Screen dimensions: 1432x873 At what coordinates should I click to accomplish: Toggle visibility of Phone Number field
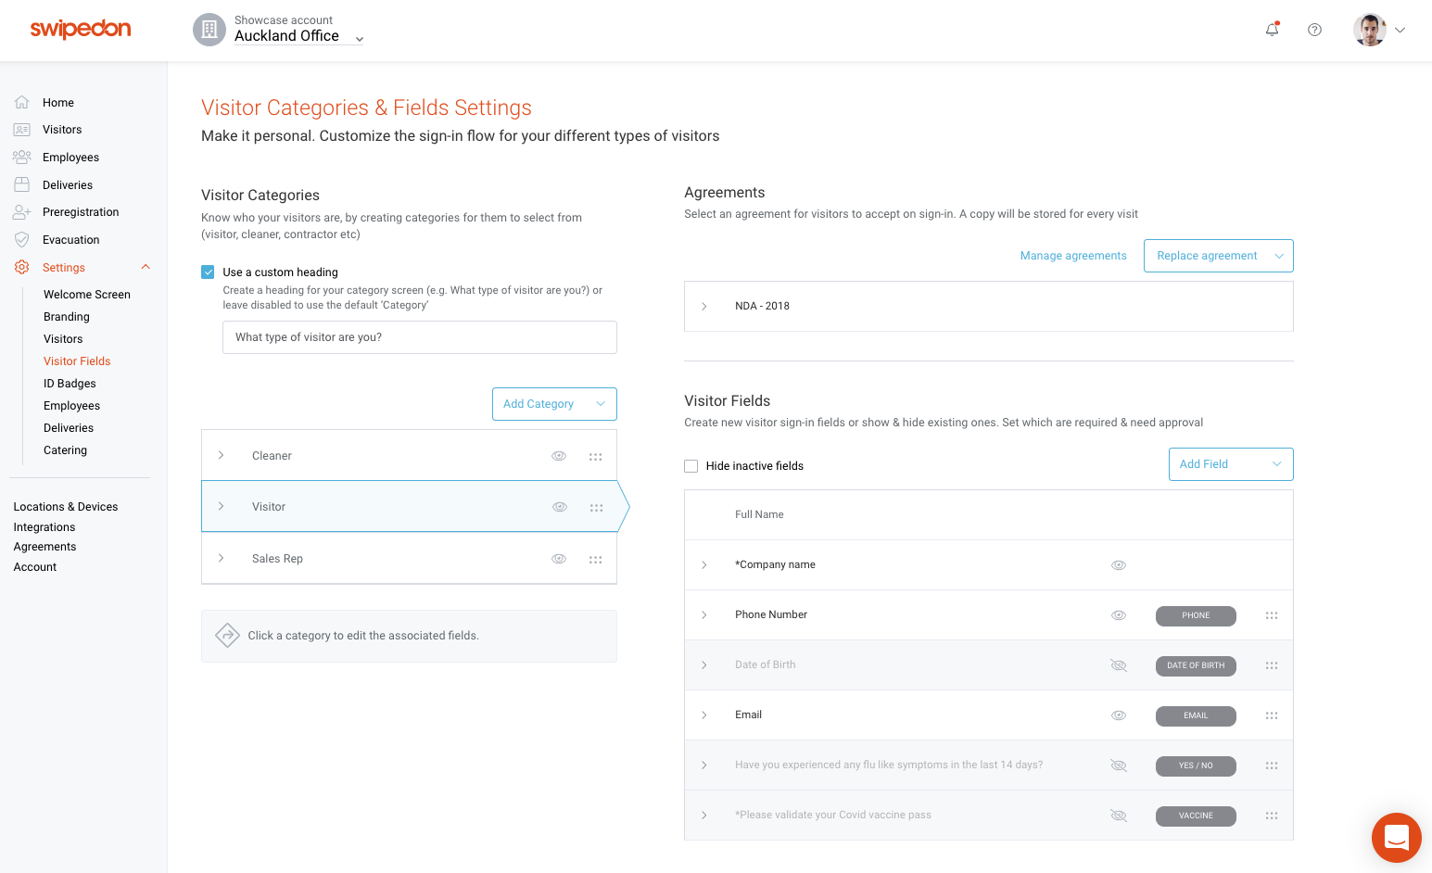pos(1119,615)
